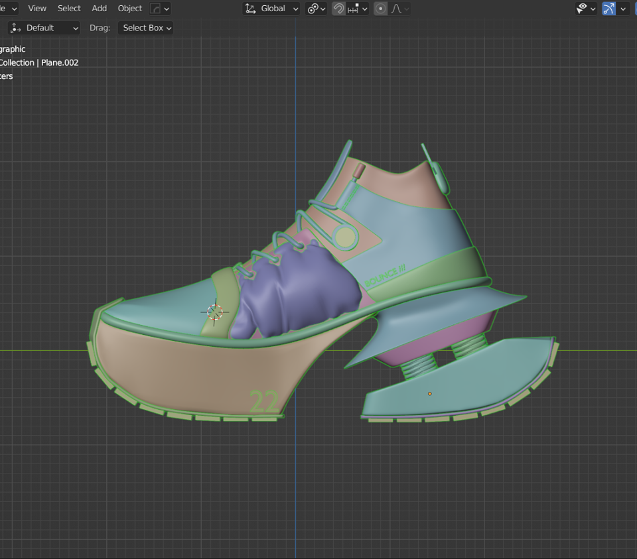Click the purple tongue mesh on shoe
Viewport: 637px width, 559px height.
pyautogui.click(x=299, y=290)
